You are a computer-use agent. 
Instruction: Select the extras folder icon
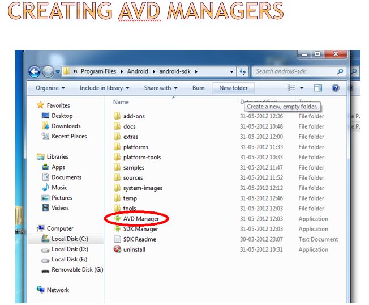point(117,137)
